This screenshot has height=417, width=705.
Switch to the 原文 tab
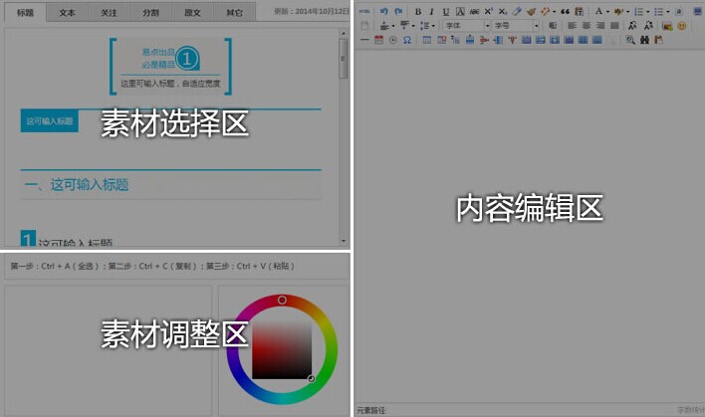coord(192,13)
